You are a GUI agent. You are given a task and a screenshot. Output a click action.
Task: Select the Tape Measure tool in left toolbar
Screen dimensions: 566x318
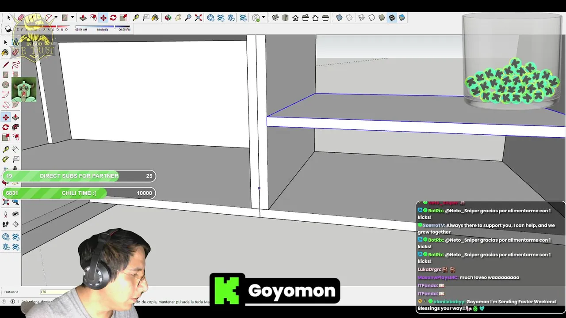click(x=5, y=149)
